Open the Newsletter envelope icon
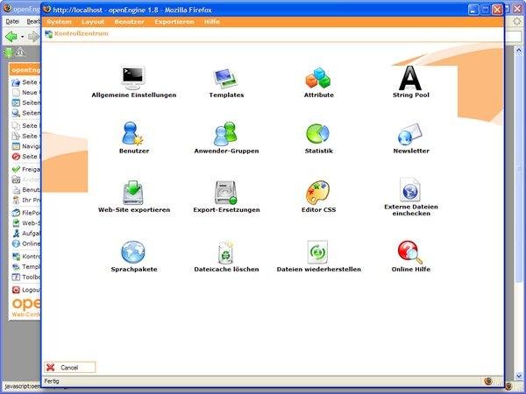The image size is (526, 394). click(410, 134)
